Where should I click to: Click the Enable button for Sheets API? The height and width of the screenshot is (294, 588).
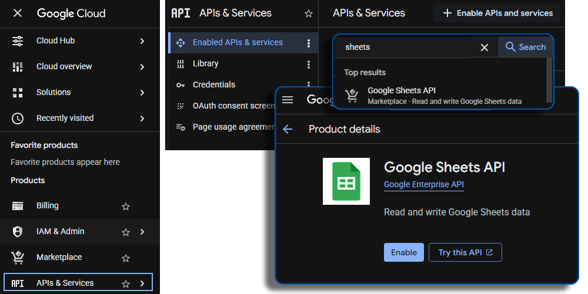coord(403,252)
